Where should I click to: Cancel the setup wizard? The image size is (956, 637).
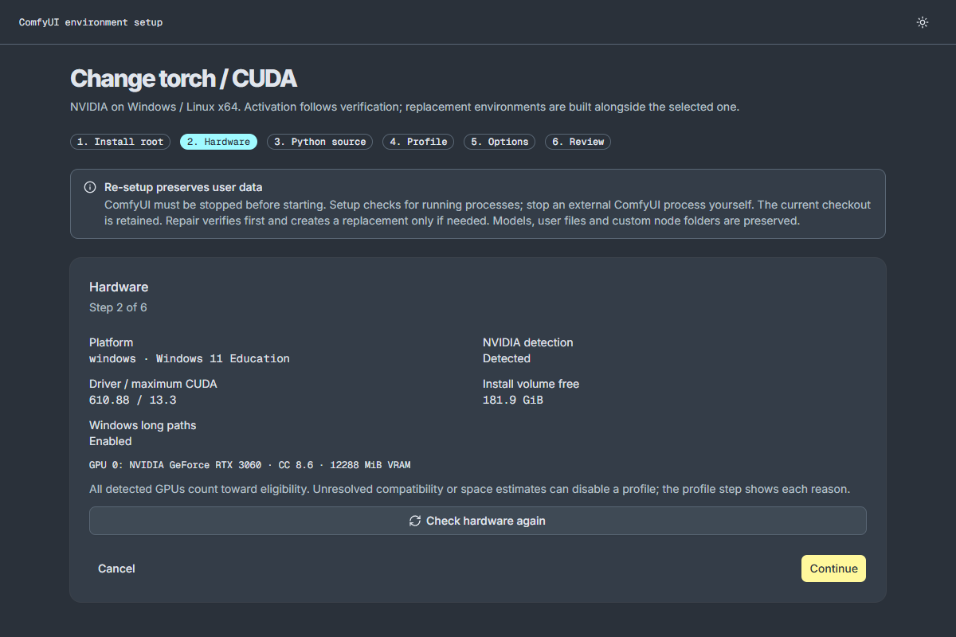116,569
